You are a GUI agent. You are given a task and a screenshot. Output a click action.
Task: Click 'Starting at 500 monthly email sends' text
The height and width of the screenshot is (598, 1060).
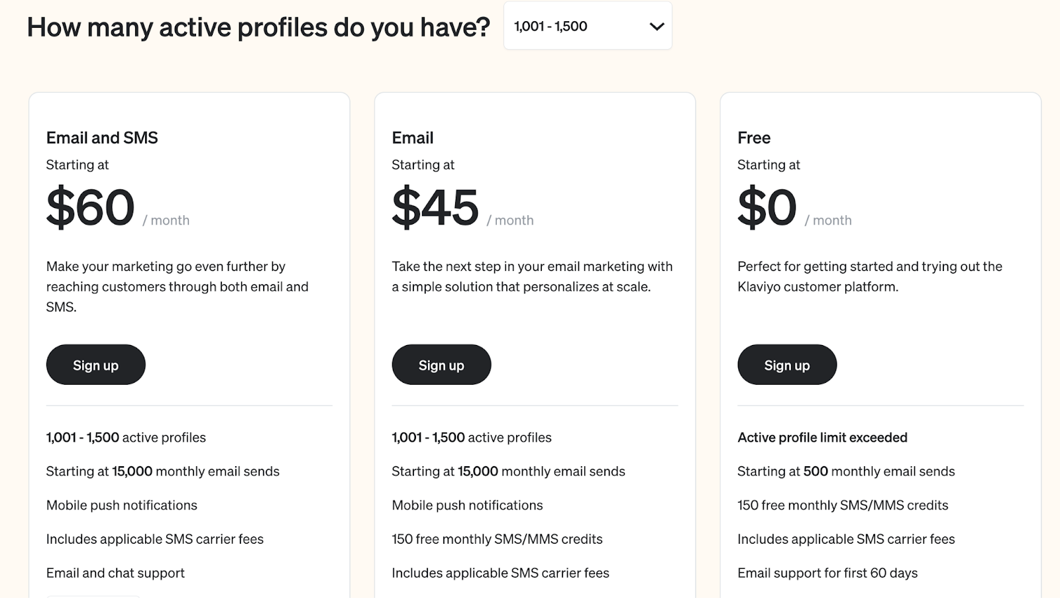(x=846, y=472)
